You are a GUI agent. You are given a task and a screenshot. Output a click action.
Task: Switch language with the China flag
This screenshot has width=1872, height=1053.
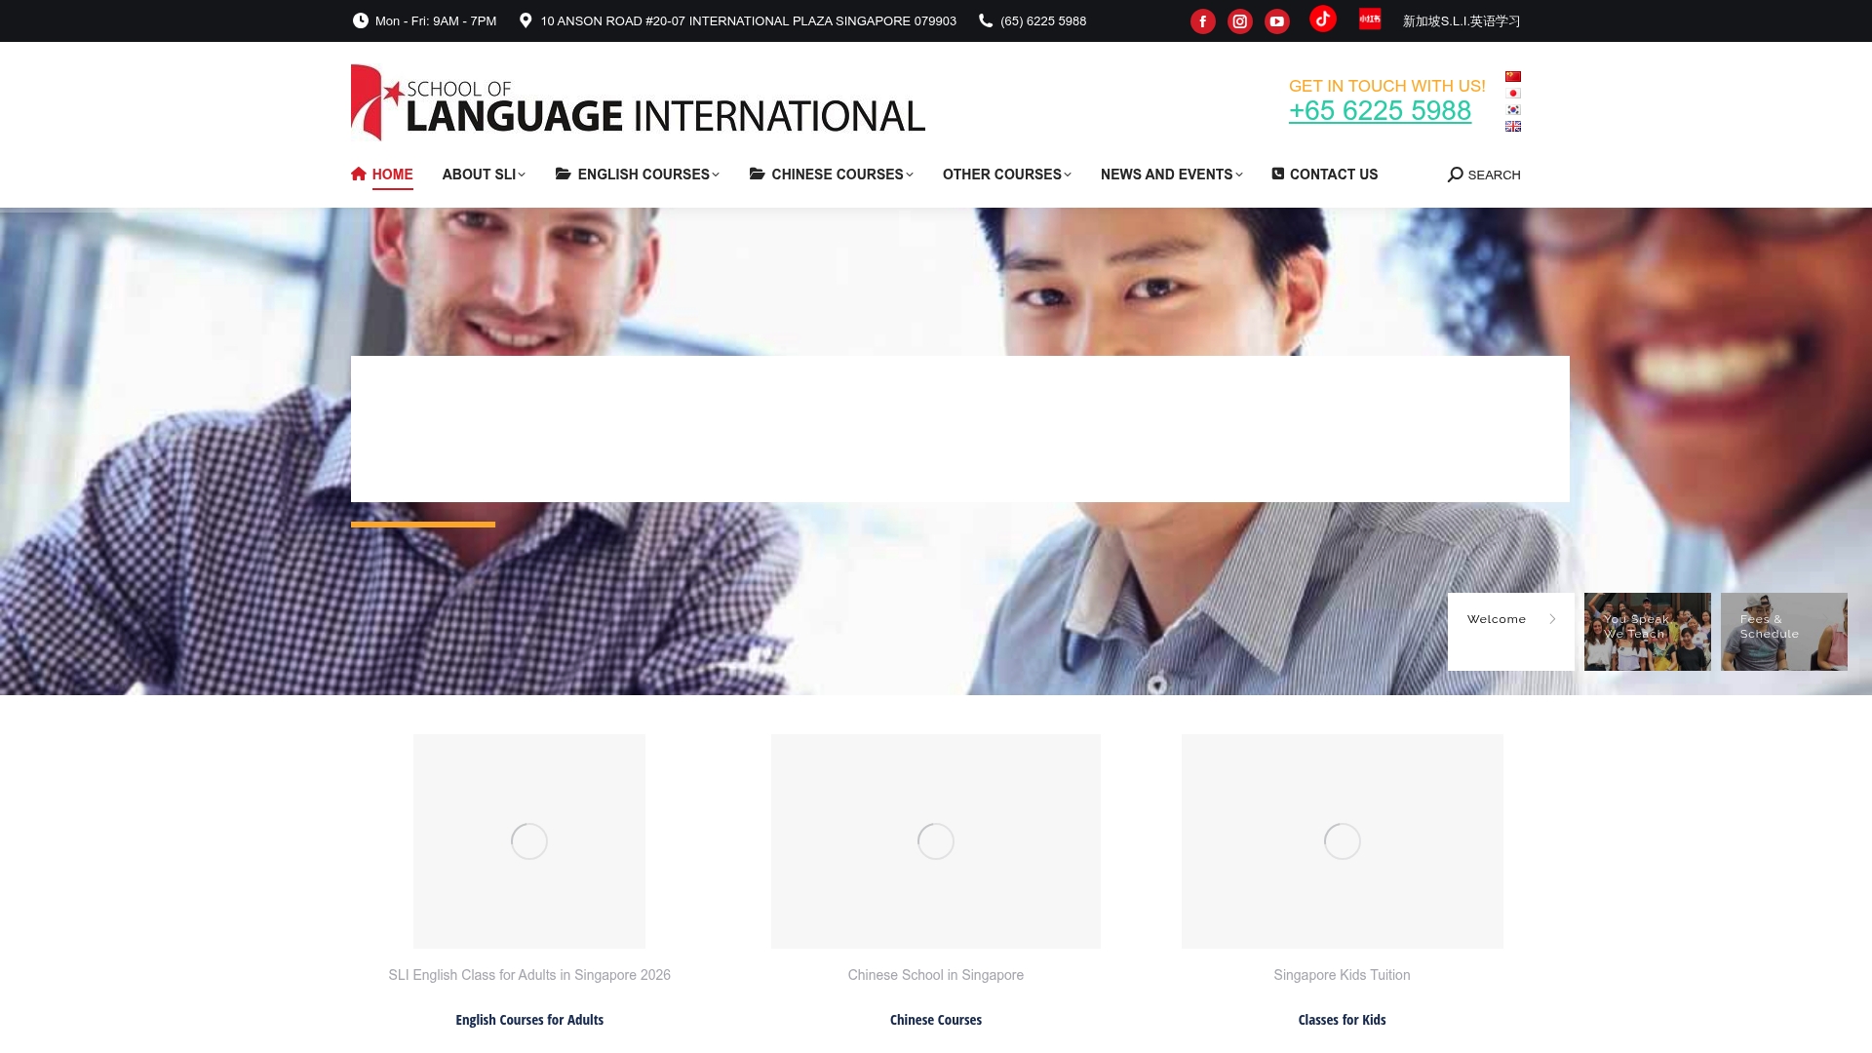pyautogui.click(x=1512, y=76)
